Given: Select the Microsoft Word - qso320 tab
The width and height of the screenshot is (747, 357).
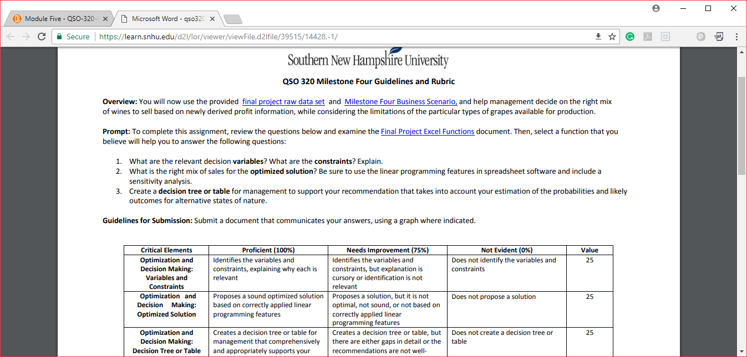Looking at the screenshot, I should [x=165, y=19].
